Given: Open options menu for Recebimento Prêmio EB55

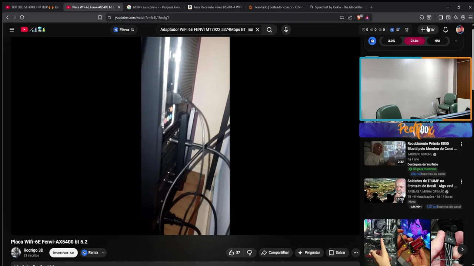Looking at the screenshot, I should point(461,144).
